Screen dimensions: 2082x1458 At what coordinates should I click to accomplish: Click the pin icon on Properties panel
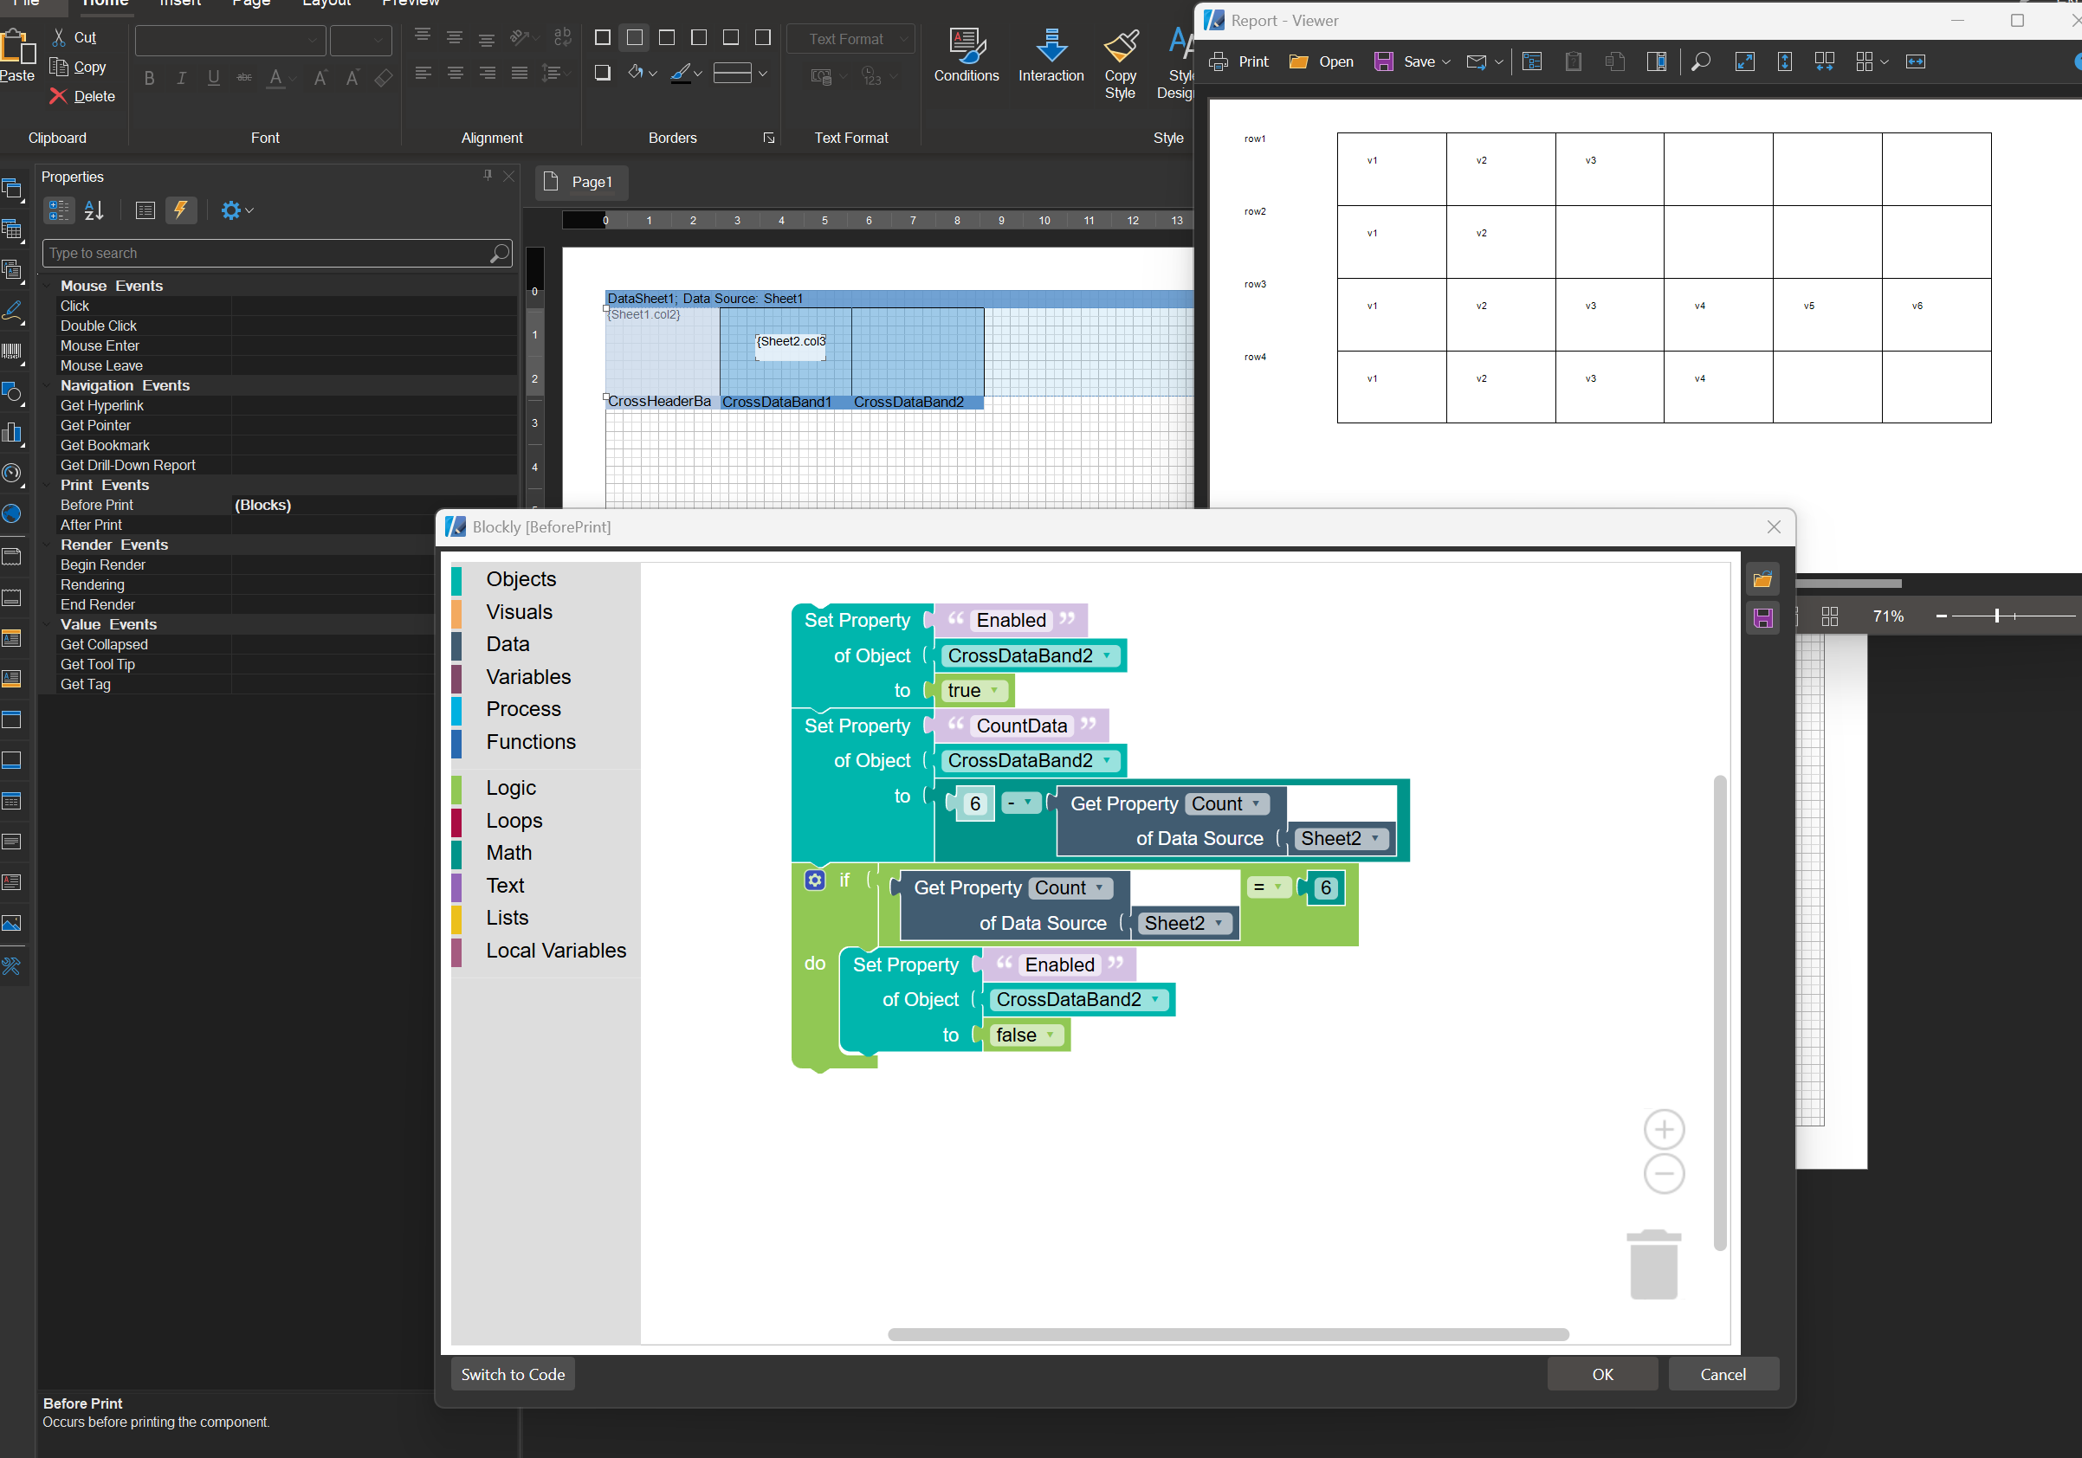point(488,176)
